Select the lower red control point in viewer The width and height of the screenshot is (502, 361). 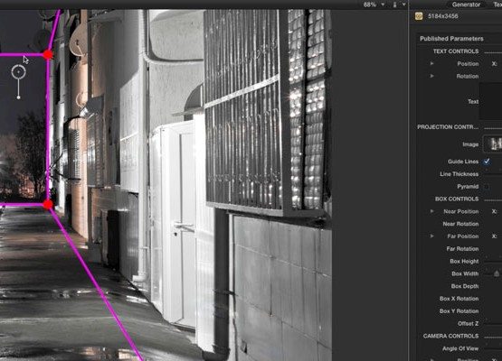point(48,205)
